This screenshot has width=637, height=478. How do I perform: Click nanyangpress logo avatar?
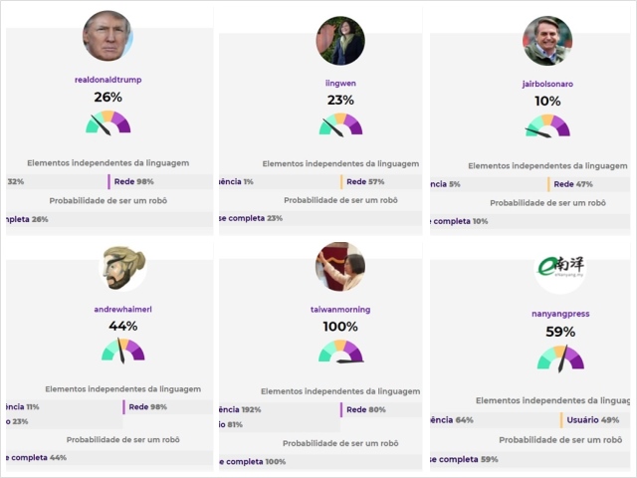pos(560,271)
